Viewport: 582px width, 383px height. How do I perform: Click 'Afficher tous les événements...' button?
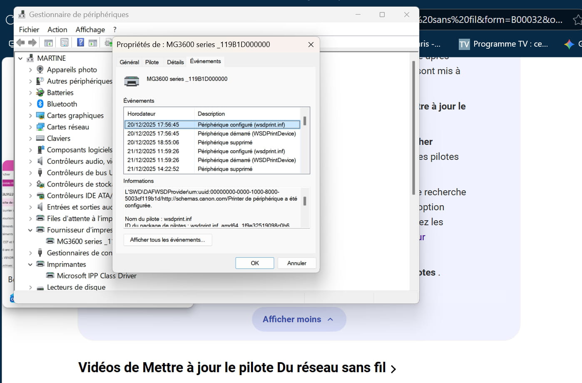(167, 240)
